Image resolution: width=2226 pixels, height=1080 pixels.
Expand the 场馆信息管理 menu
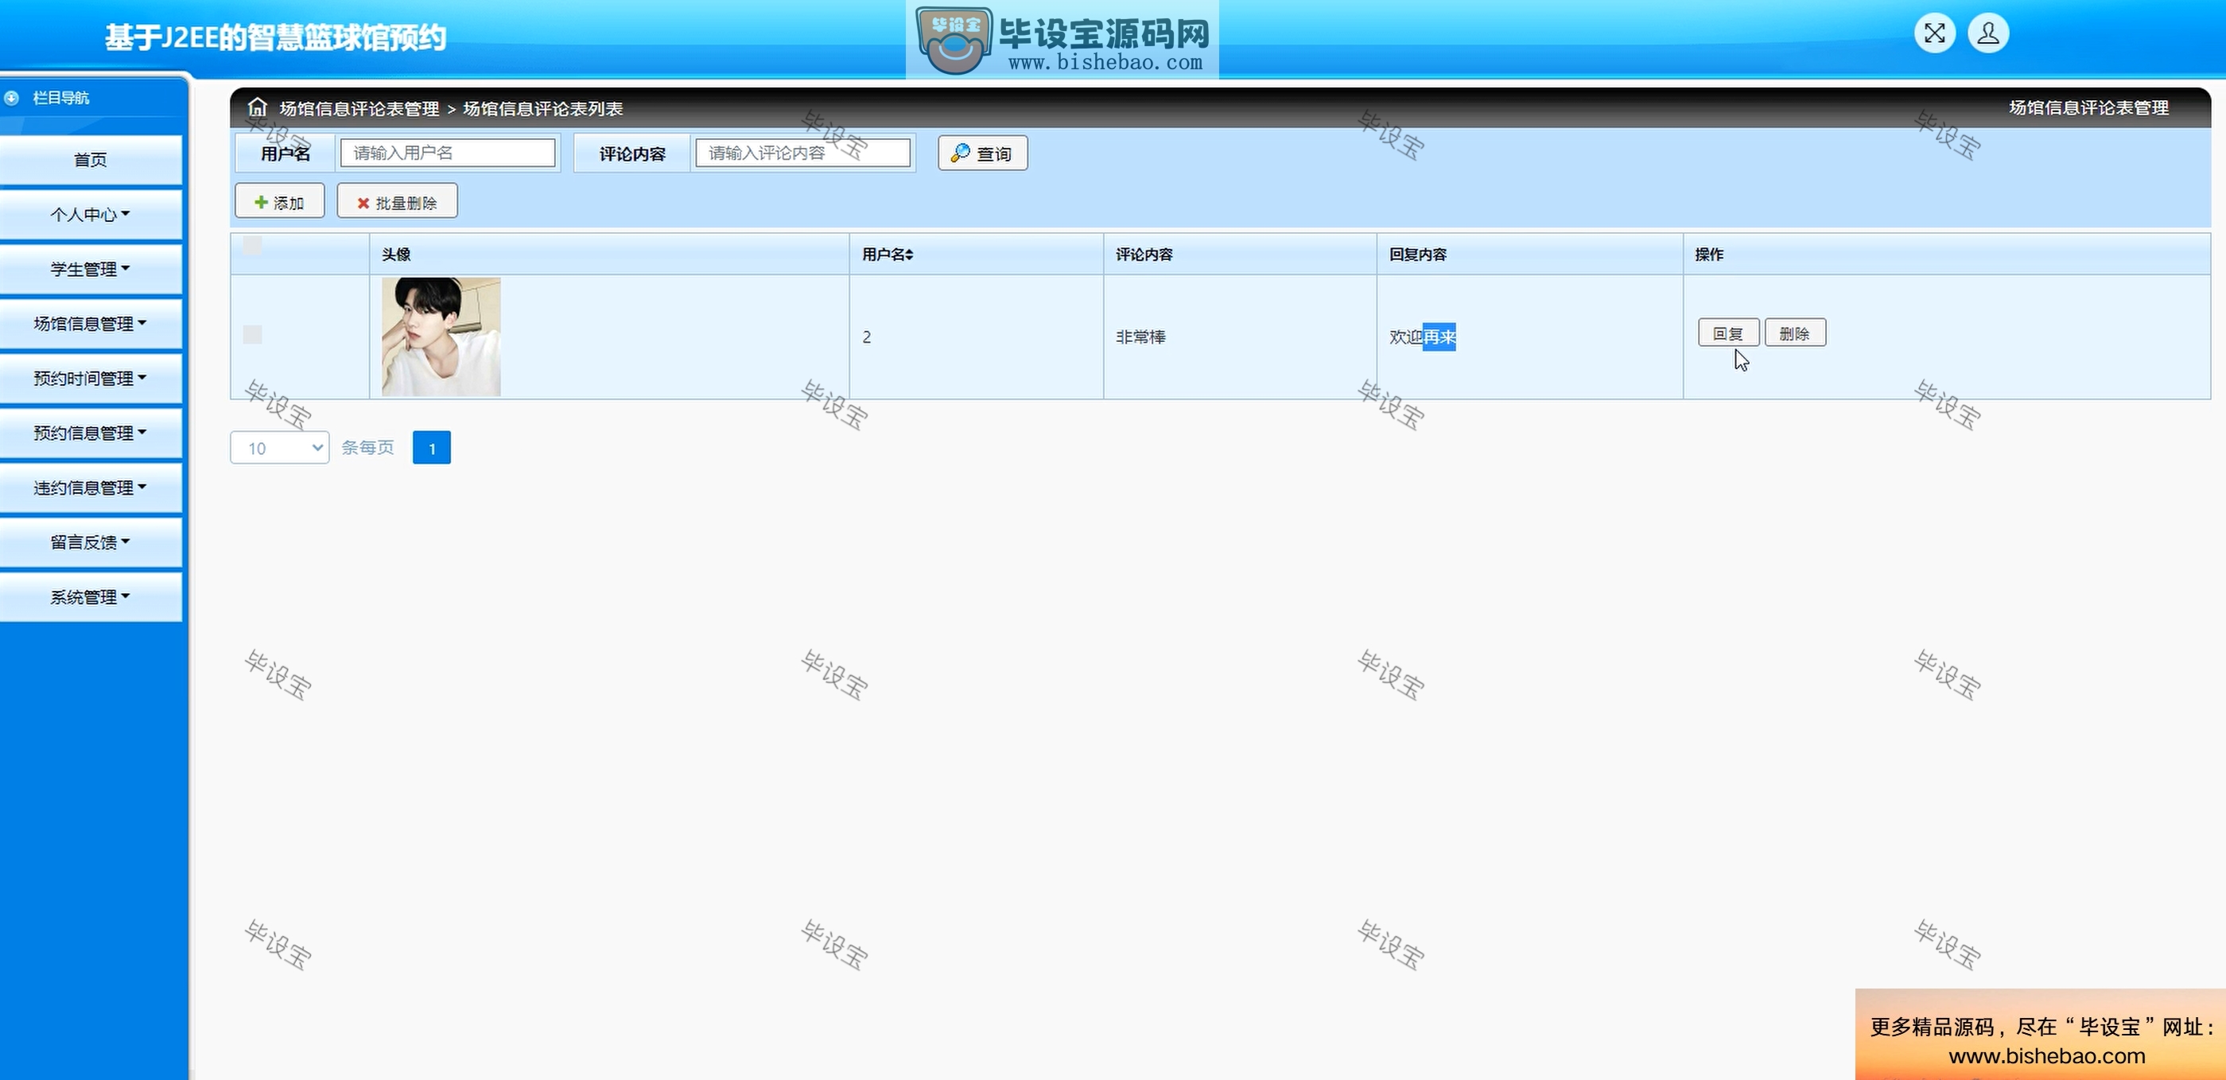(x=91, y=323)
